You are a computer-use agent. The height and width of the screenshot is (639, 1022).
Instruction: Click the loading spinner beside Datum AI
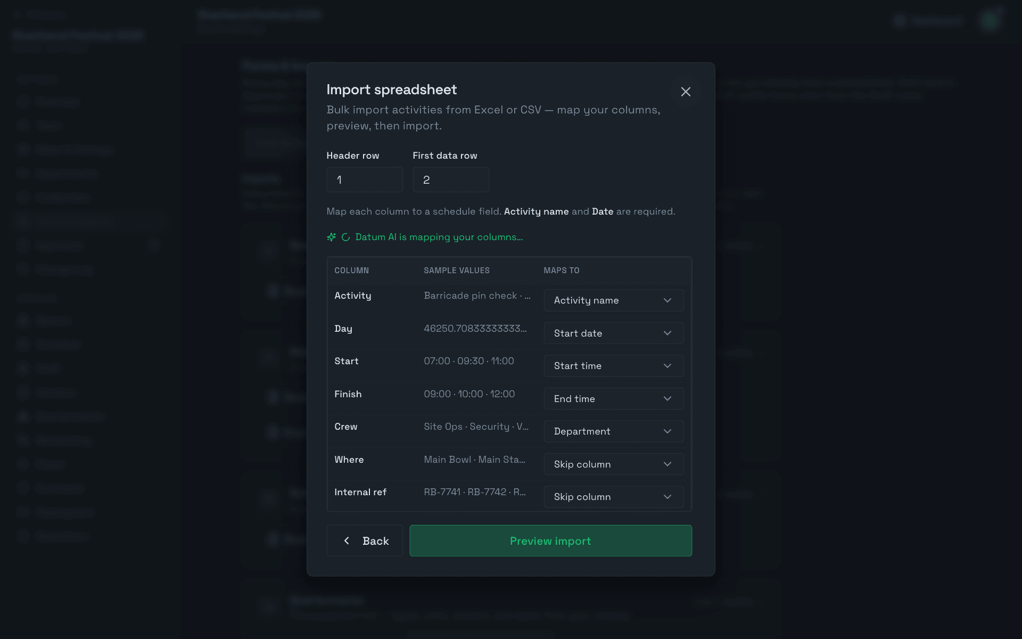(345, 237)
